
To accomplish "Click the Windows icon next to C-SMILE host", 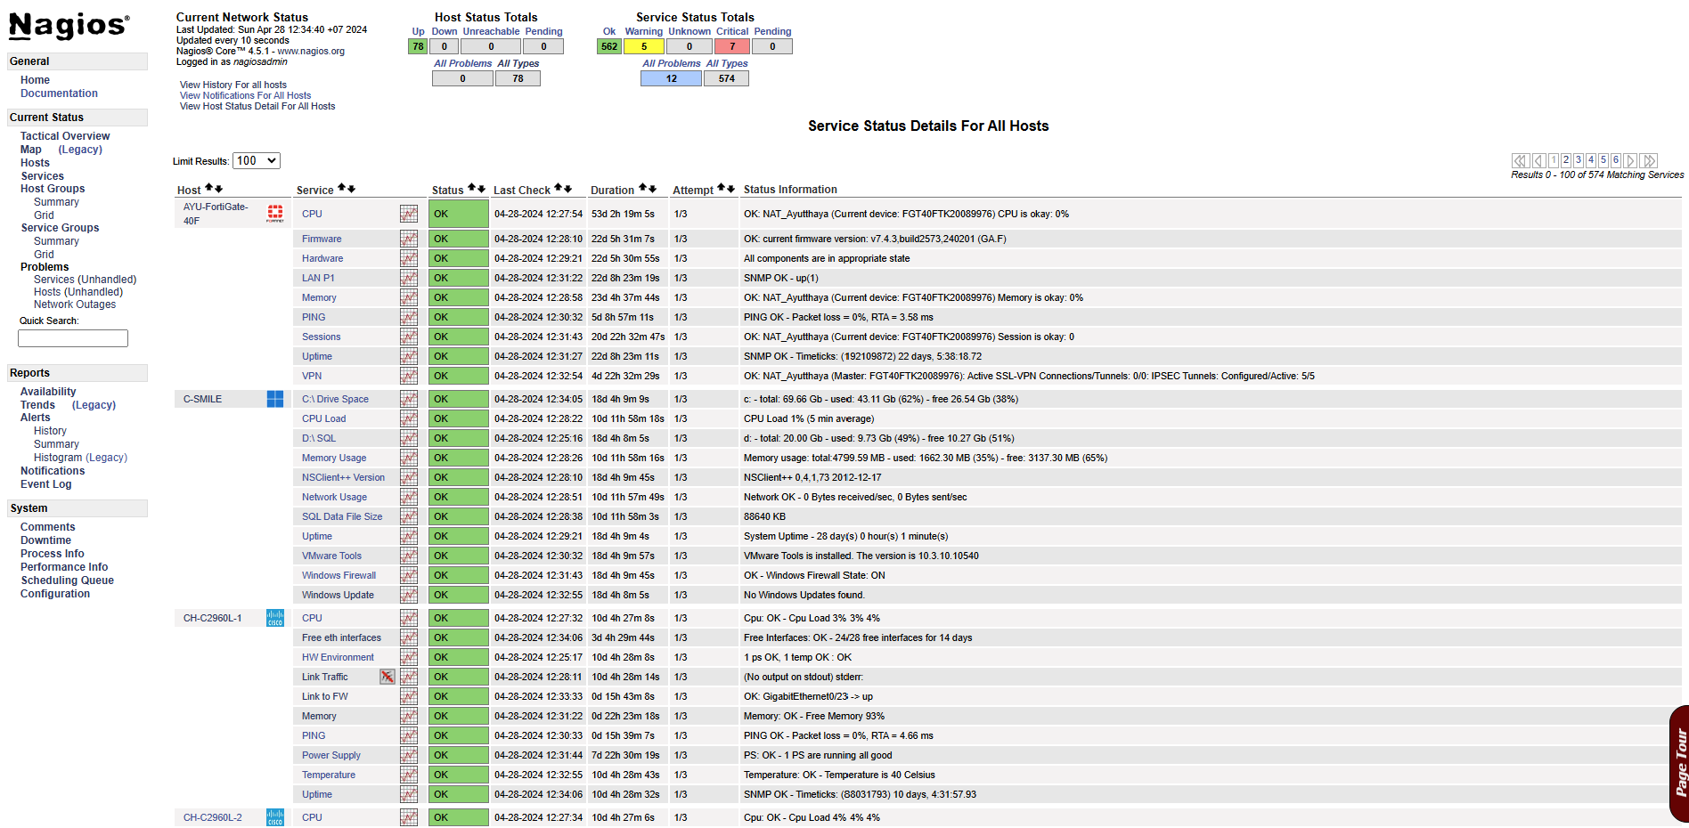I will tap(273, 399).
